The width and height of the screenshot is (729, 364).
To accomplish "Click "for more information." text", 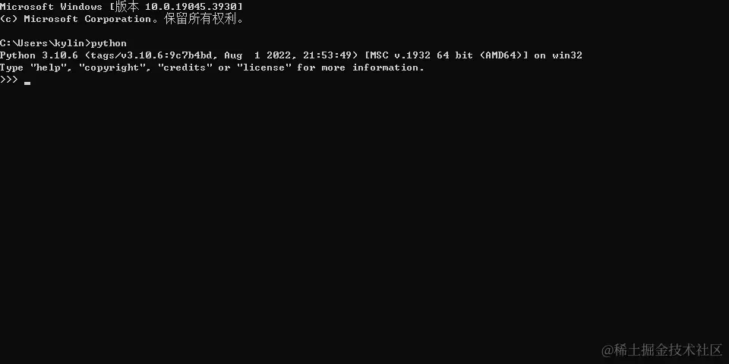I will tap(360, 67).
